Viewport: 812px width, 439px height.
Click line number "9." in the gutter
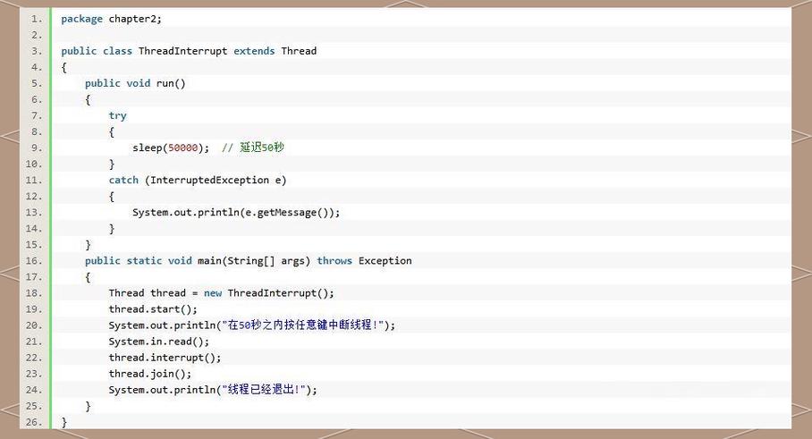tap(37, 148)
